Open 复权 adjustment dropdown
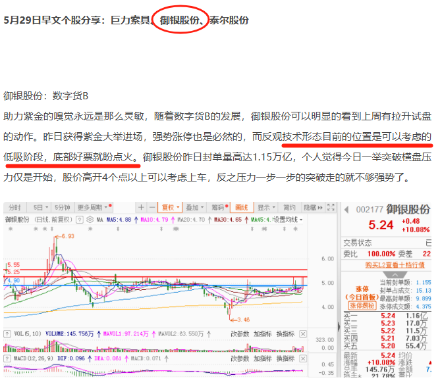 [x=171, y=208]
